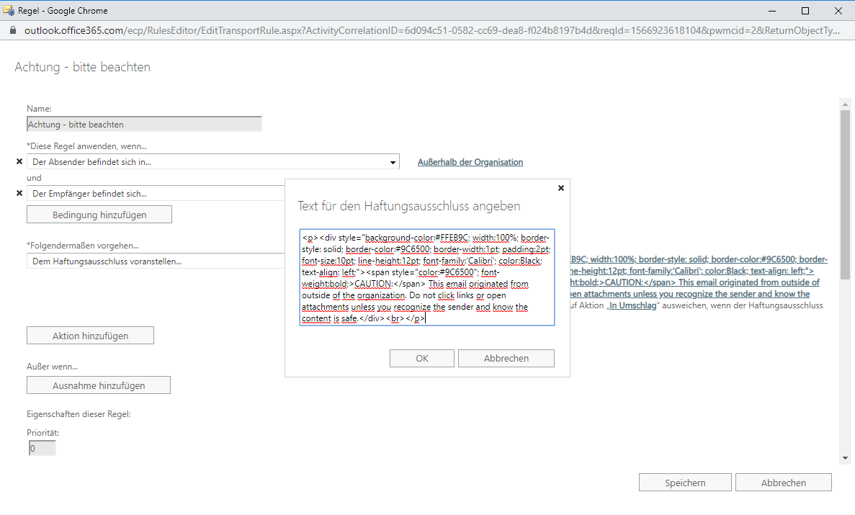This screenshot has height=515, width=855.
Task: Expand the 'Der Empfänger befindet sich' dropdown
Action: [x=156, y=194]
